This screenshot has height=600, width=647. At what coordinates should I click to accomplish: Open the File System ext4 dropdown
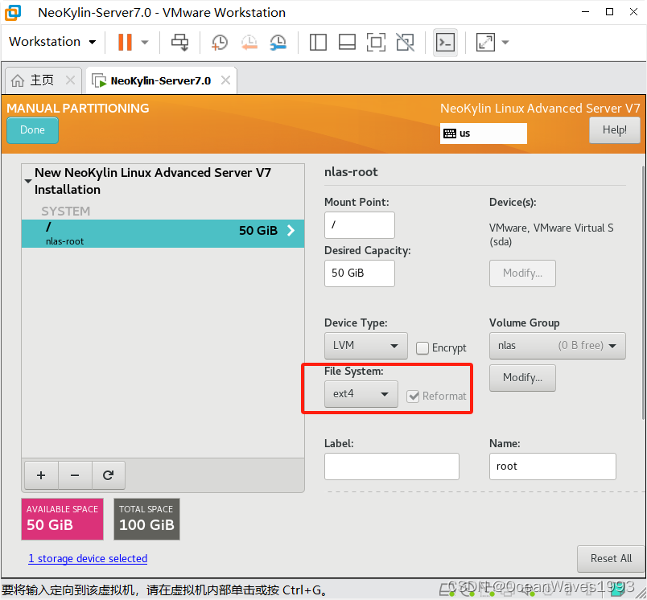tap(361, 394)
